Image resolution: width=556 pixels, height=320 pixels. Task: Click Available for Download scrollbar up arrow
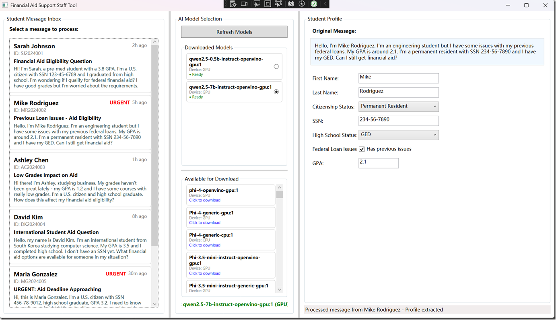(280, 187)
